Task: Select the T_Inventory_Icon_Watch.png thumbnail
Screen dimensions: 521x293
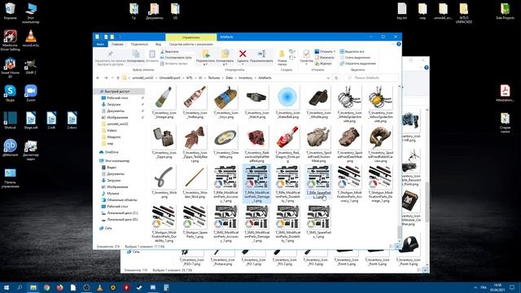Action: [x=256, y=97]
